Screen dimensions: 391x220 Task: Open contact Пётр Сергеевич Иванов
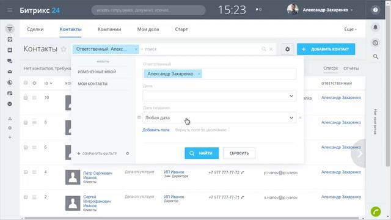pos(98,175)
